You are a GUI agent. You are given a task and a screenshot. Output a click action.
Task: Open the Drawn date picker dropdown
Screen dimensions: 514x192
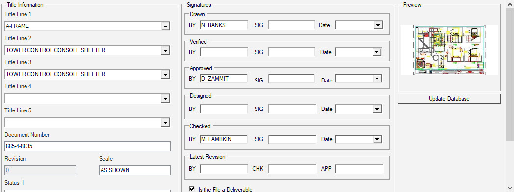pyautogui.click(x=378, y=25)
